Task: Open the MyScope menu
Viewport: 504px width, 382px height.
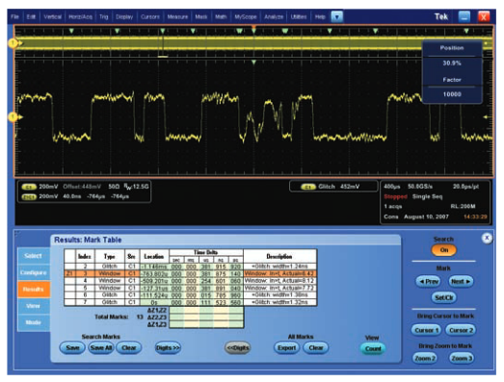Action: coord(246,16)
